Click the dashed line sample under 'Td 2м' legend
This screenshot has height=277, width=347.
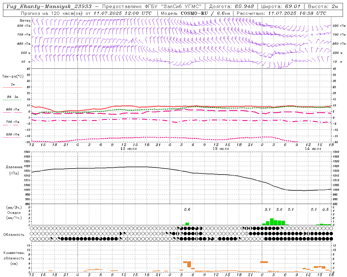point(12,100)
